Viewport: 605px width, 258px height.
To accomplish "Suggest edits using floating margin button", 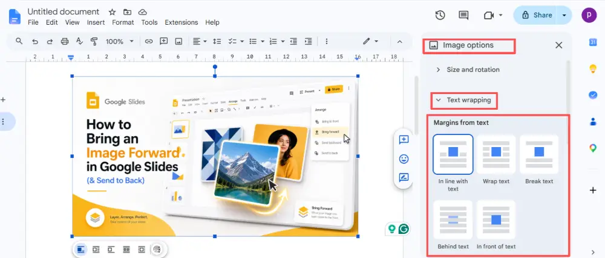I will tap(404, 177).
